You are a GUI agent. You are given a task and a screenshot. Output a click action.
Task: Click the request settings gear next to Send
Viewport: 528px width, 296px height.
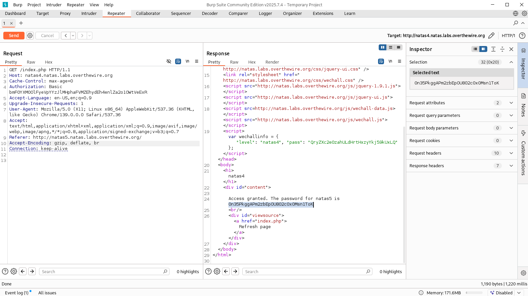pyautogui.click(x=30, y=35)
